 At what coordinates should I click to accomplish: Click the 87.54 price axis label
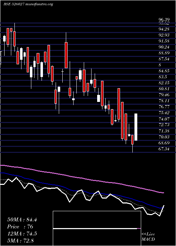click(x=164, y=59)
